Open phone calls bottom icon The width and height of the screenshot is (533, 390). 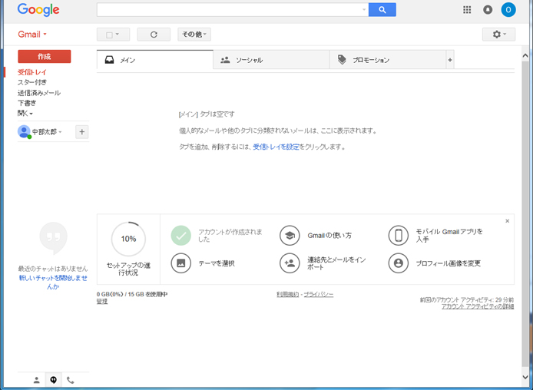(x=71, y=380)
